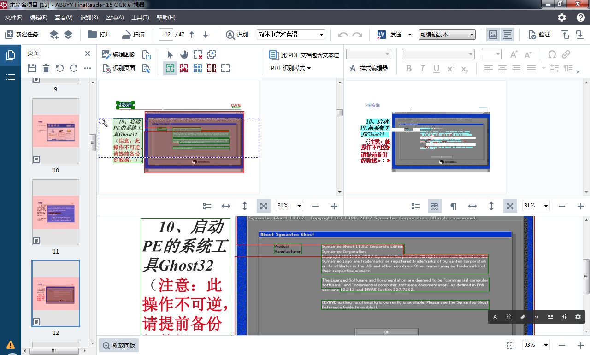
Task: Toggle Underline formatting
Action: [x=437, y=69]
